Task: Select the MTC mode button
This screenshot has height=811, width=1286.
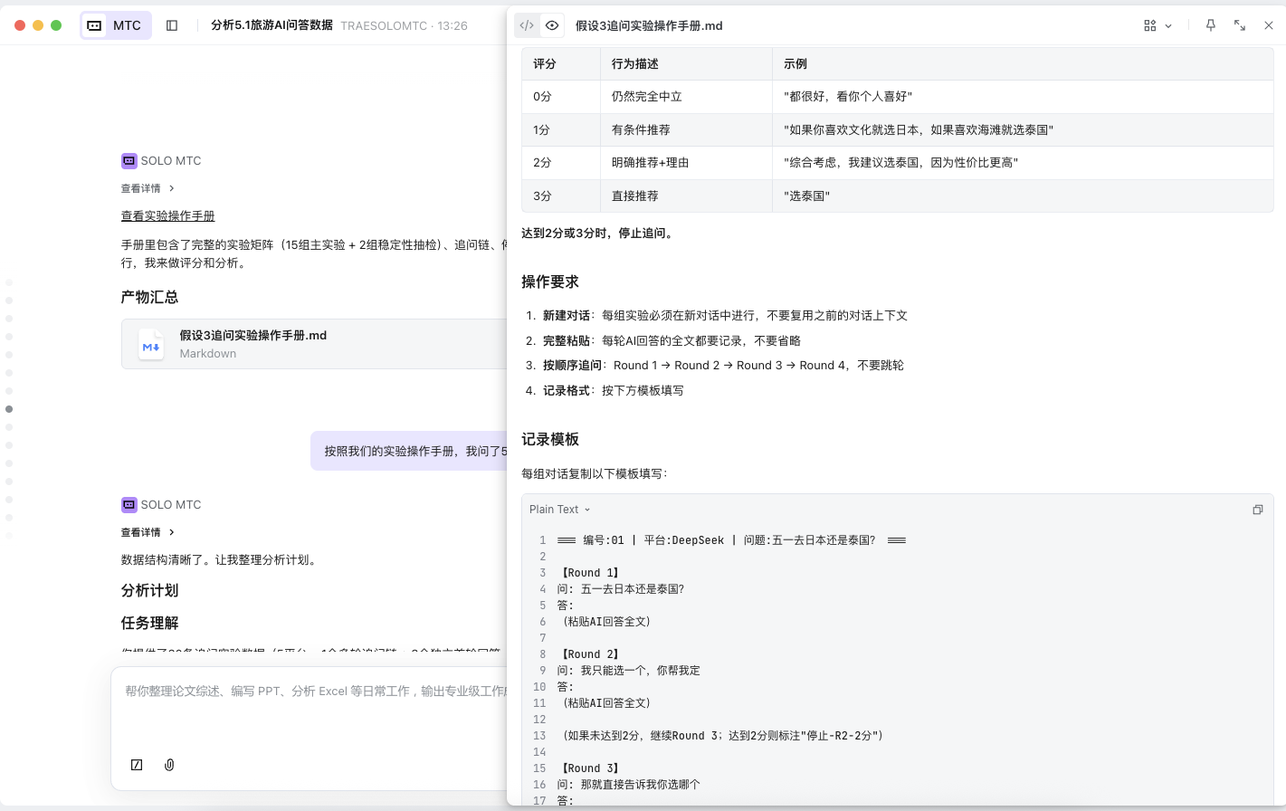Action: (x=115, y=25)
